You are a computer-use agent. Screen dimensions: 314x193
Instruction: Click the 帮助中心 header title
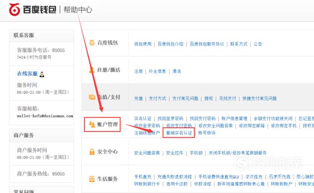[x=78, y=10]
